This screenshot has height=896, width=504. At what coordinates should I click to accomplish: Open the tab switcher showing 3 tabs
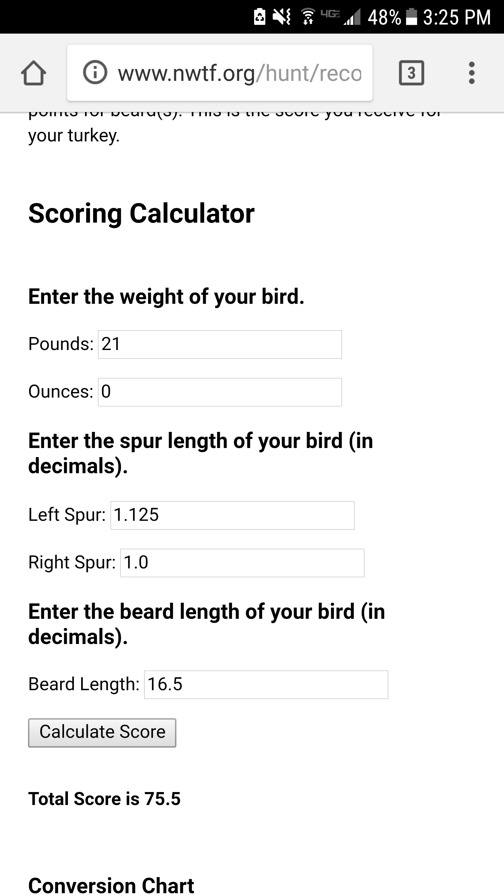tap(412, 73)
